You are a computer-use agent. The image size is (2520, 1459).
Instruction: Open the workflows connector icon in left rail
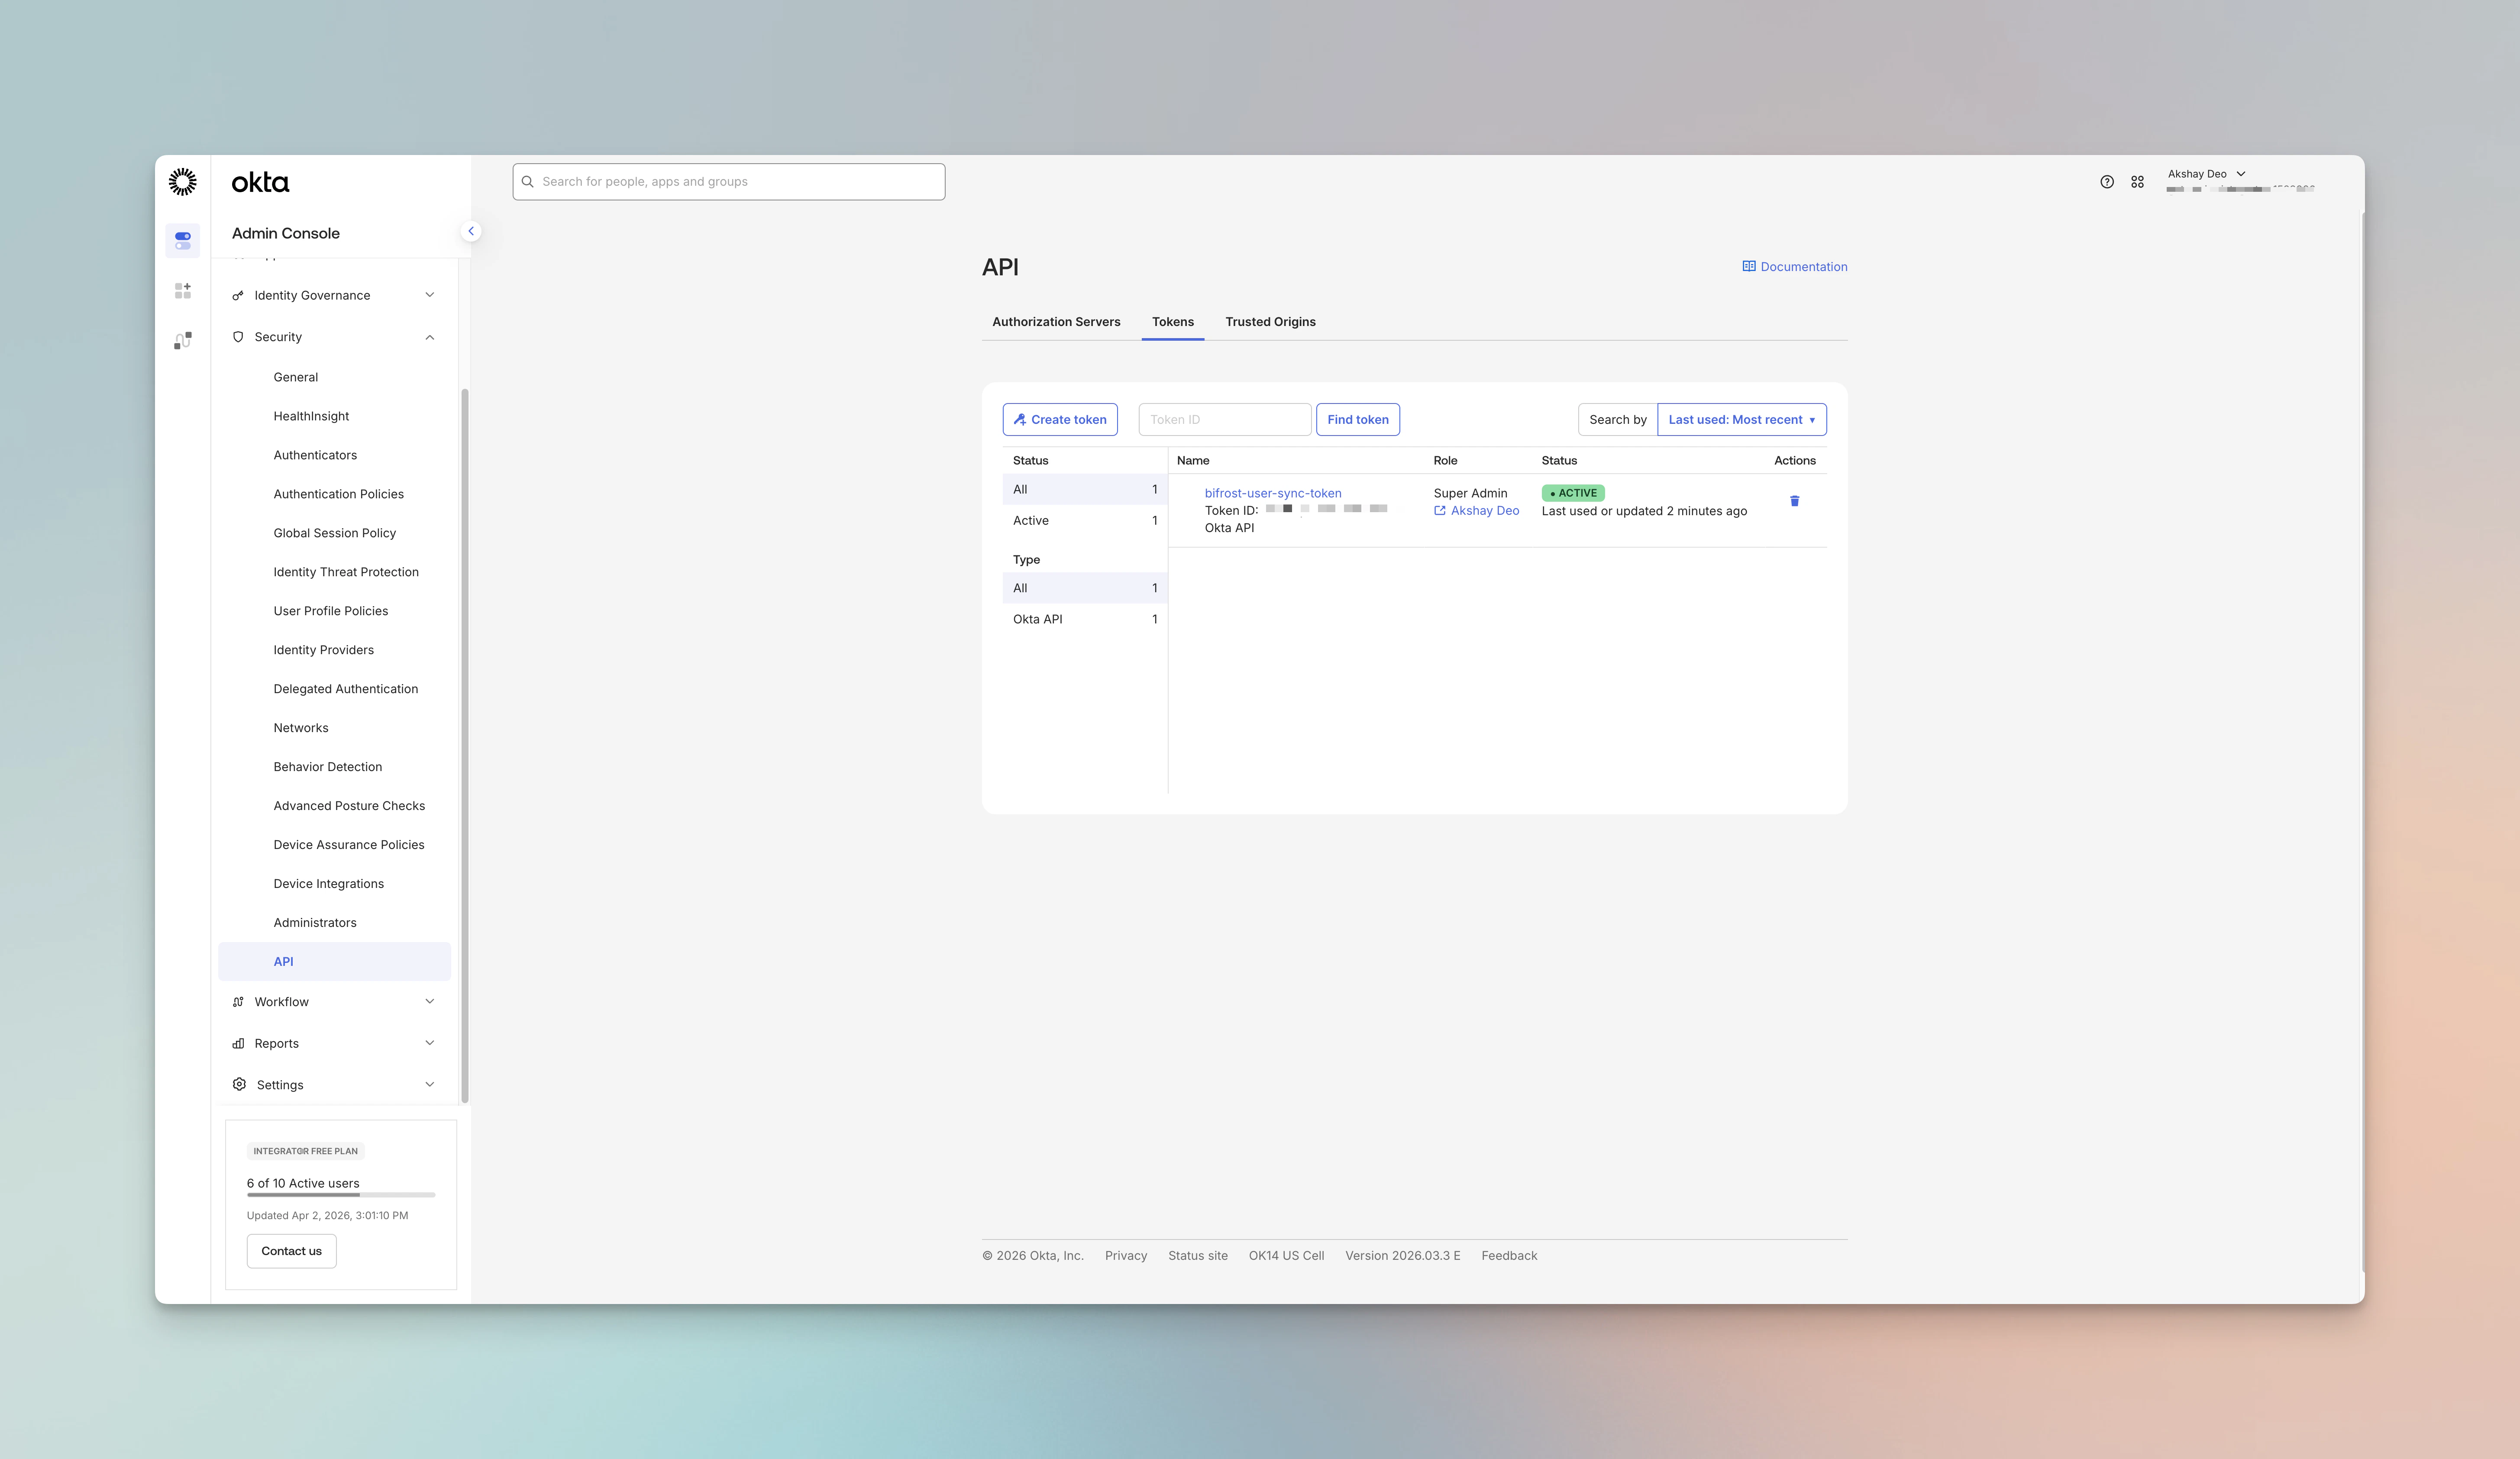[183, 341]
